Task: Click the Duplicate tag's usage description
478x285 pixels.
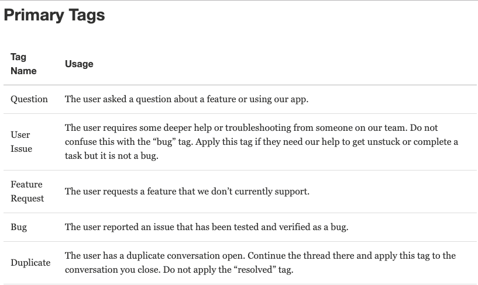Action: pyautogui.click(x=260, y=262)
